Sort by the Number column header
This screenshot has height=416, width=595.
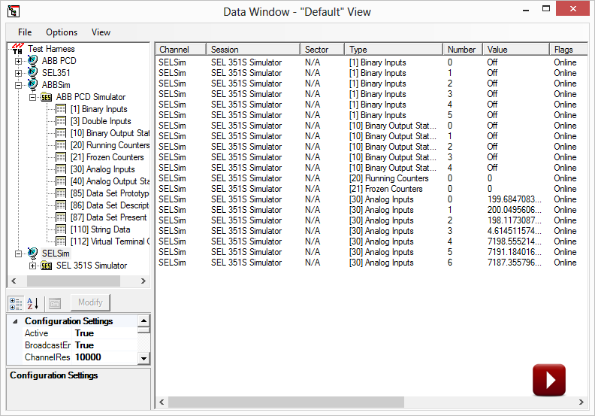[x=463, y=50]
